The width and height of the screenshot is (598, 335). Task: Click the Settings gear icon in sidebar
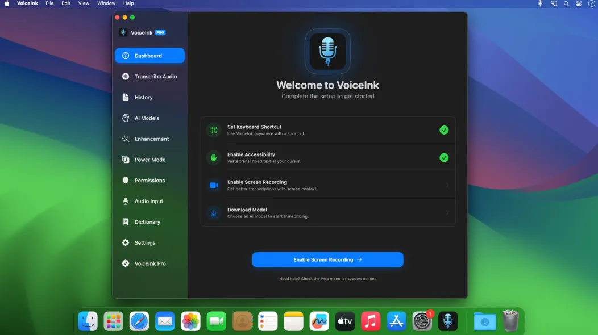(x=126, y=243)
